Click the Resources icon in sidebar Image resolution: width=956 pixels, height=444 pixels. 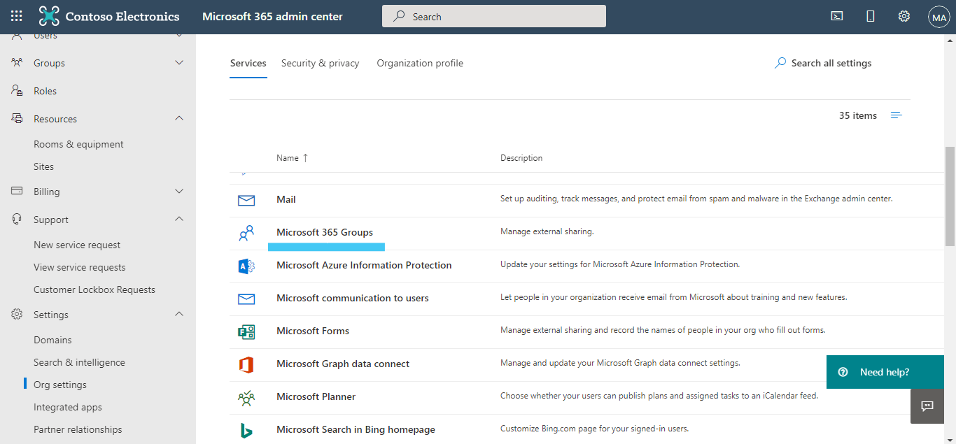pos(17,119)
